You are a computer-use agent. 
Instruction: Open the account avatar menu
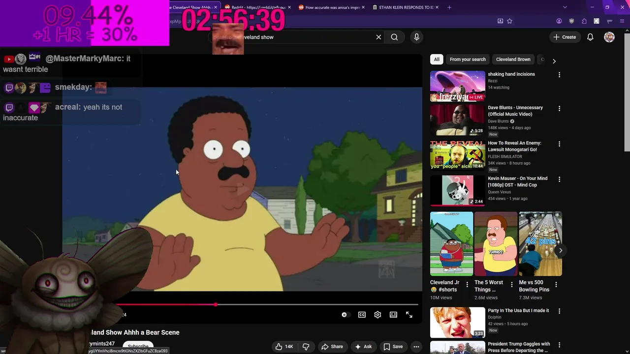(609, 37)
